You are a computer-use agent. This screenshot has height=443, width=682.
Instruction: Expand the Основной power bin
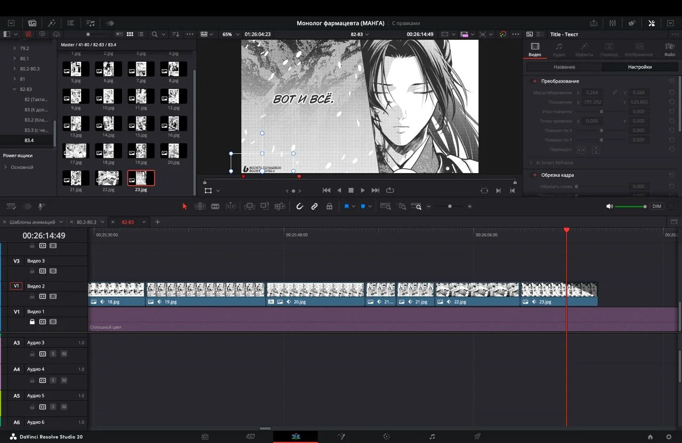[5, 167]
